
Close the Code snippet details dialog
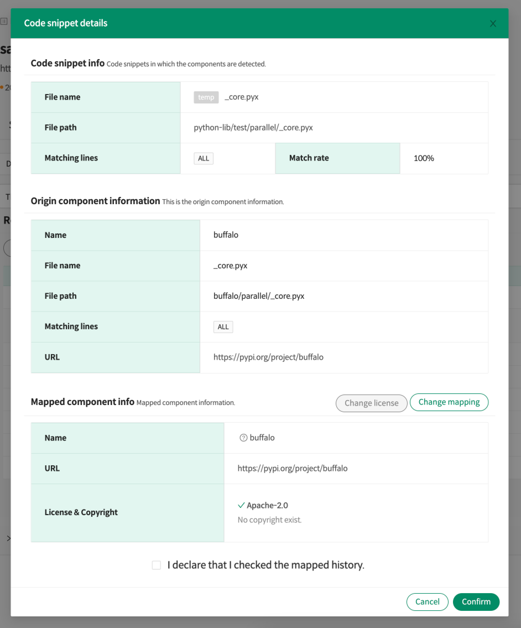pos(493,24)
